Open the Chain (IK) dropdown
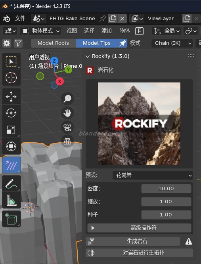 (x=172, y=43)
